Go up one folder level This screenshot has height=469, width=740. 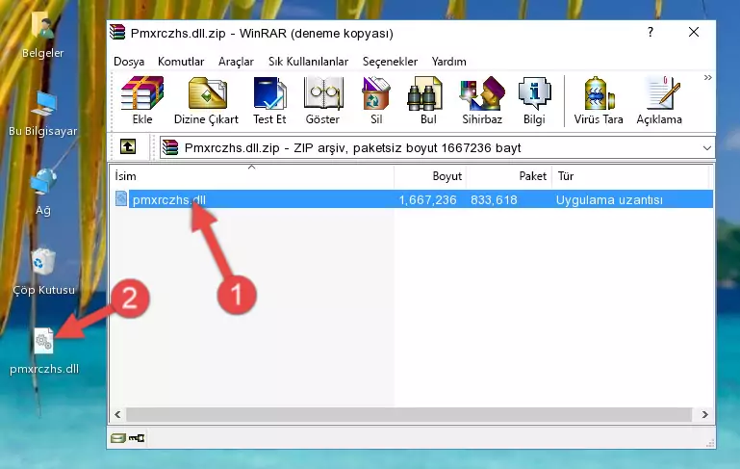point(128,147)
